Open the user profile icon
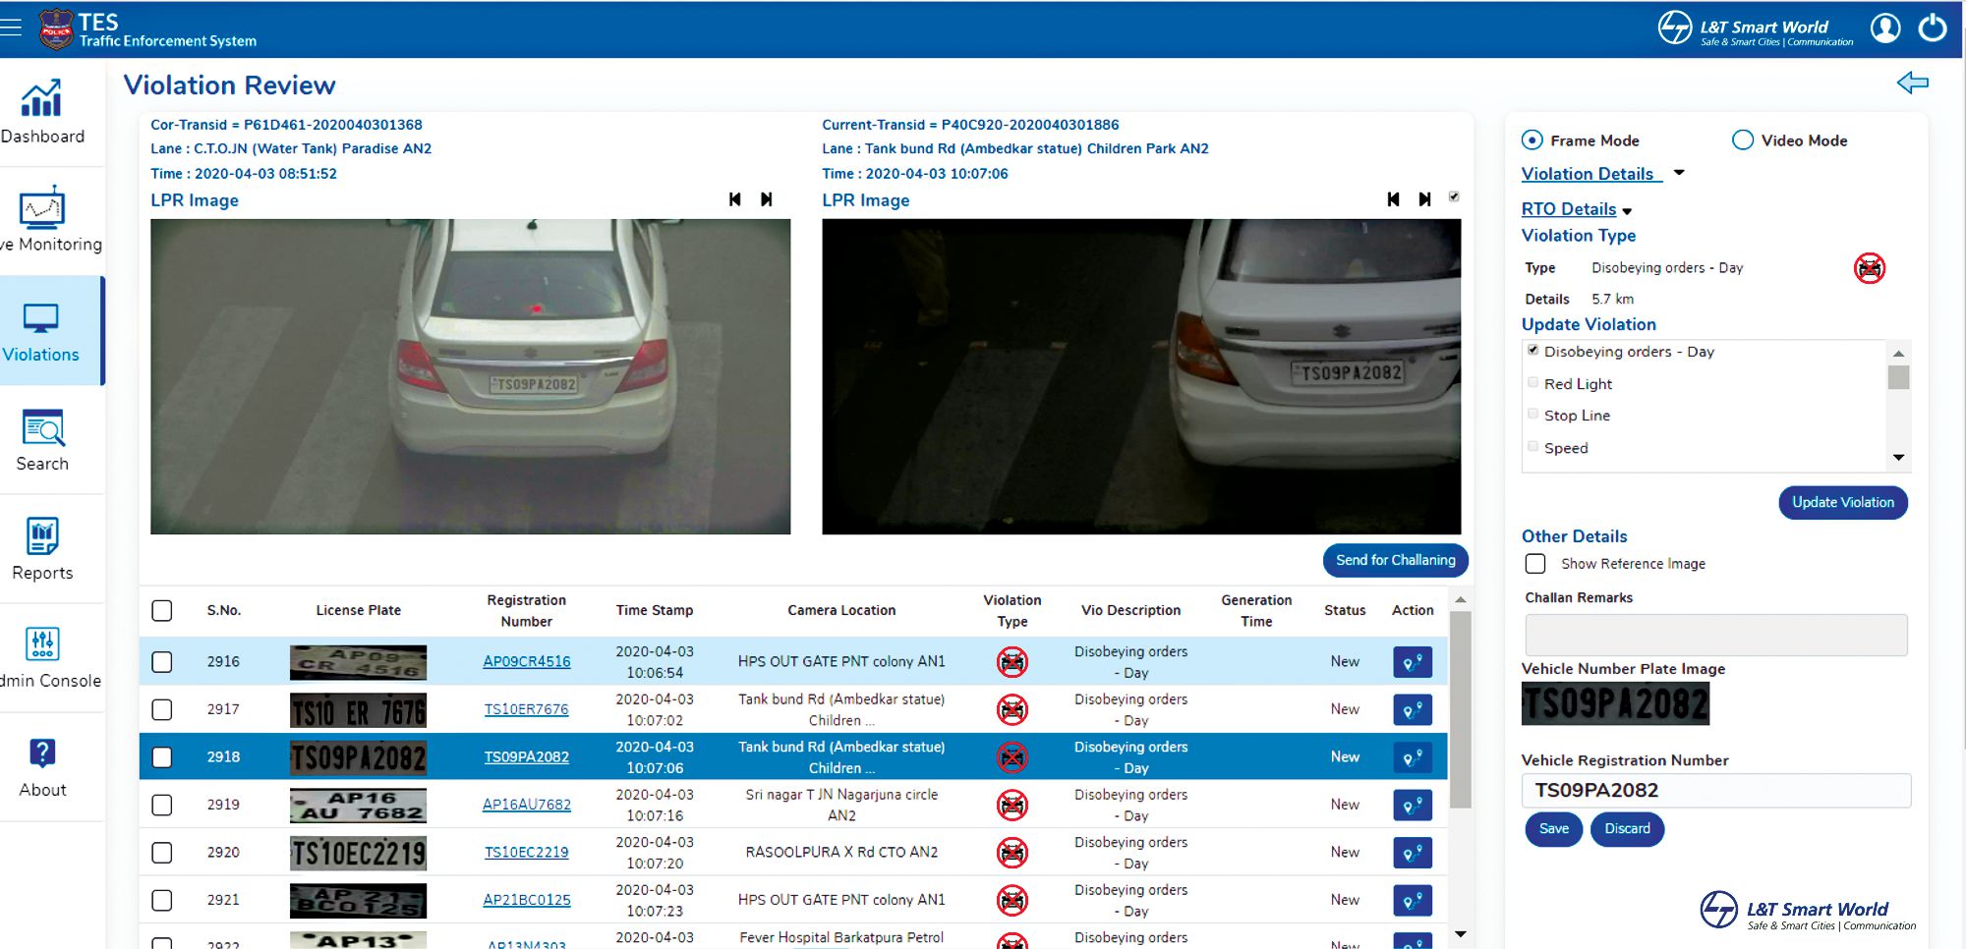1966x949 pixels. coord(1884,28)
